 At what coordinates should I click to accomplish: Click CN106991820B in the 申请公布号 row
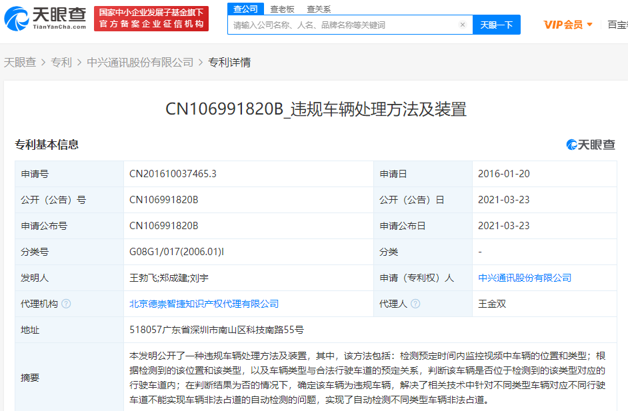pyautogui.click(x=164, y=226)
